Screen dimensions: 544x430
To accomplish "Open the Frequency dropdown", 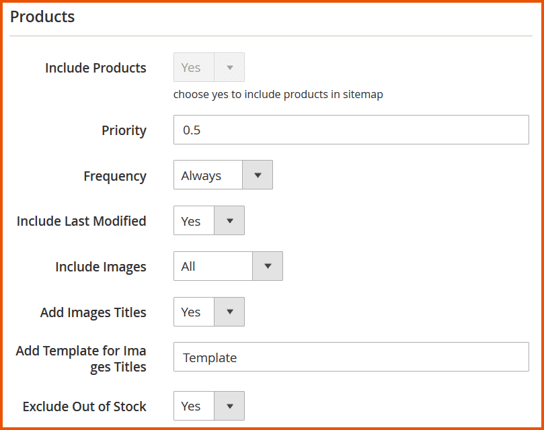I will pos(222,175).
